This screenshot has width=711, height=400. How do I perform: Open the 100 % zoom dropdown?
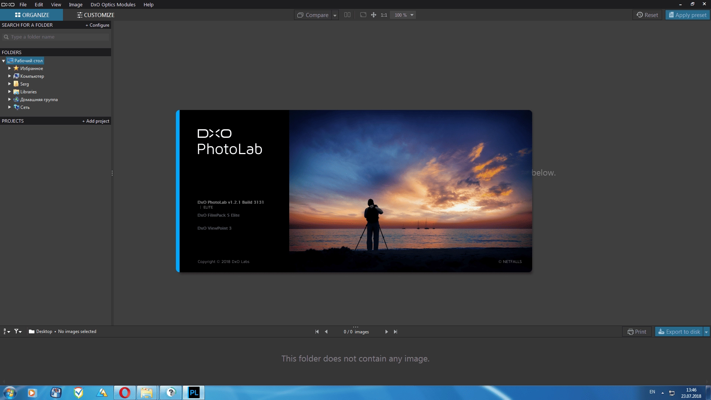[403, 15]
